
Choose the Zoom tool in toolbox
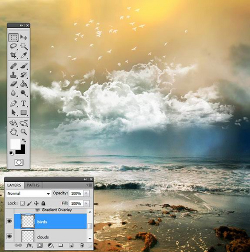(x=23, y=132)
